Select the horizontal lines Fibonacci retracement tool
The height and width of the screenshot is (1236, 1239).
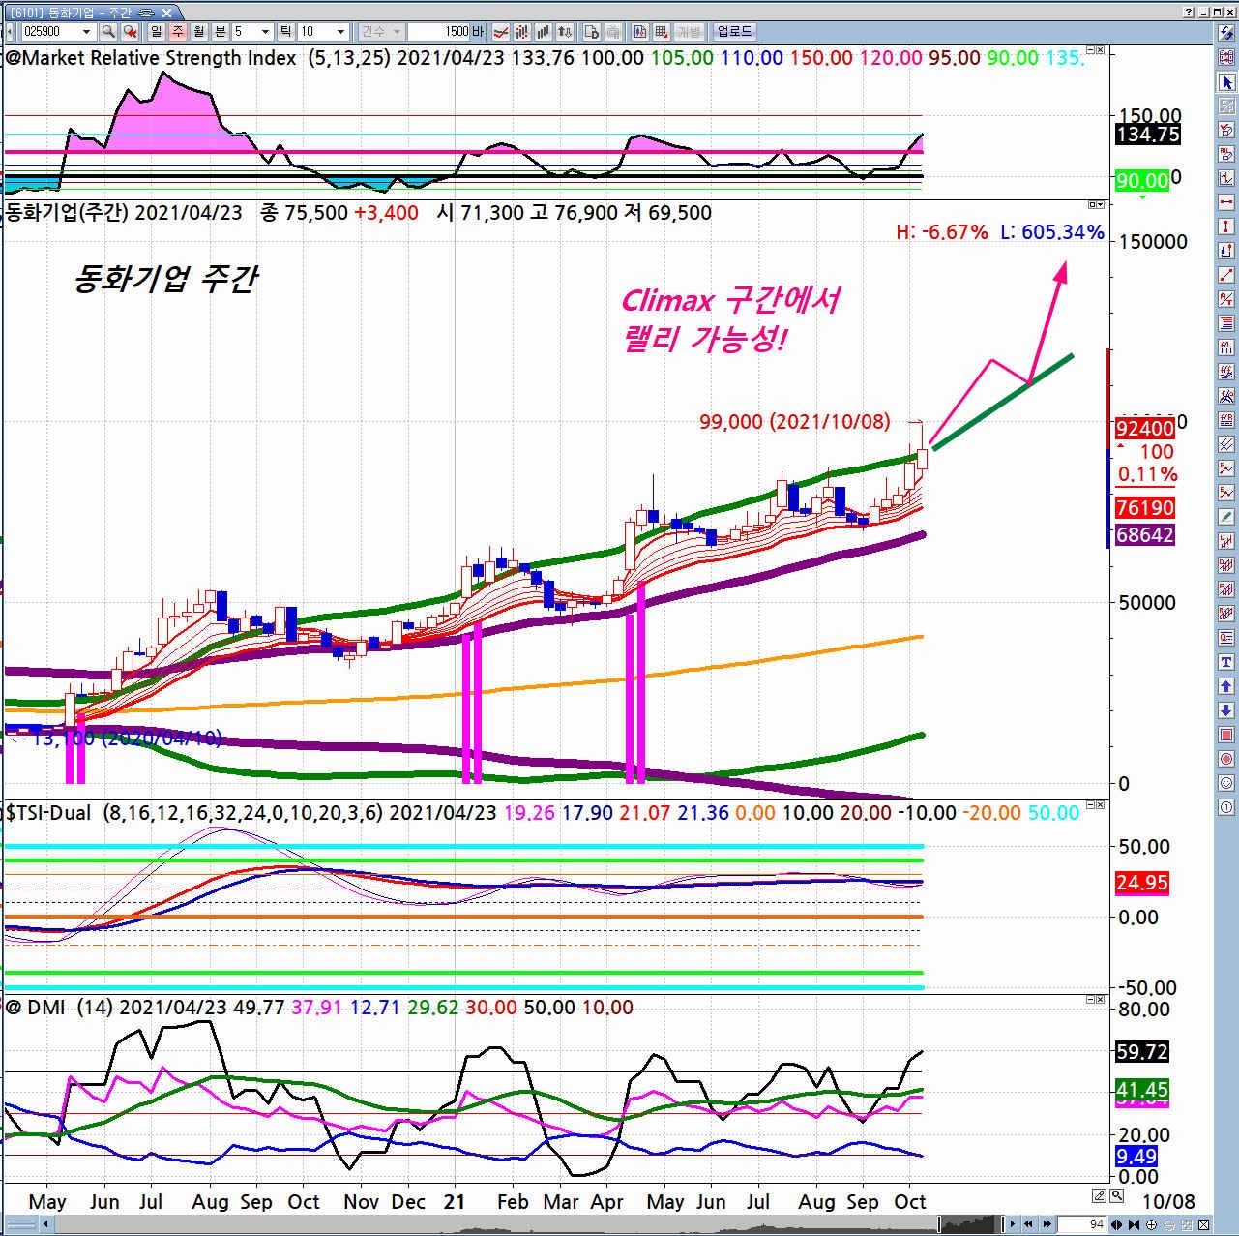(x=1226, y=324)
